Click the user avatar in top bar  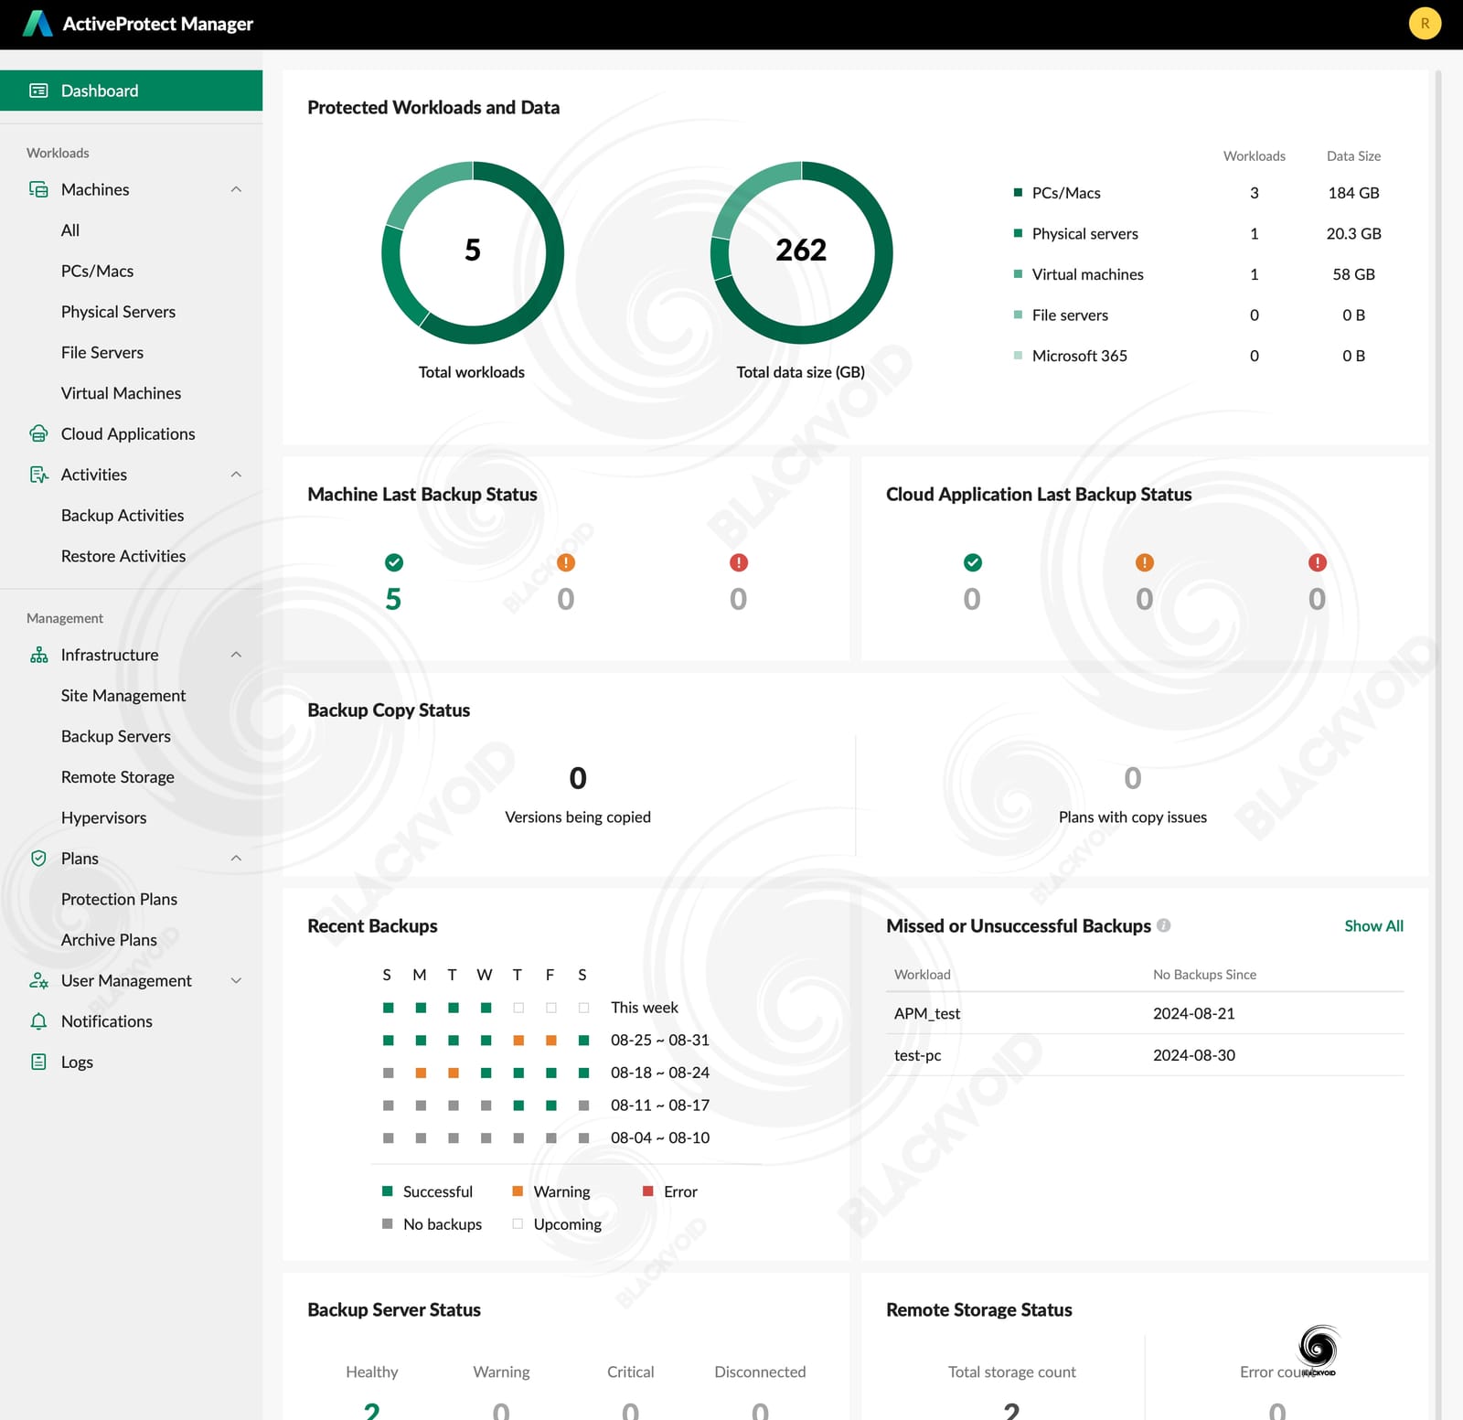pyautogui.click(x=1425, y=24)
